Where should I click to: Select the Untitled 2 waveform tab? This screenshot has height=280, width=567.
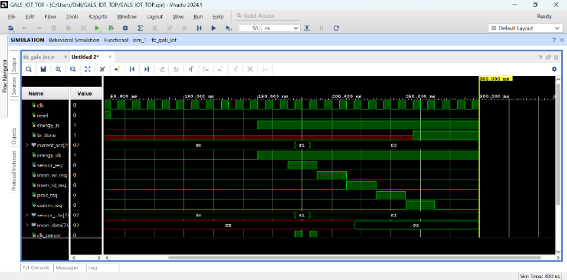click(85, 57)
